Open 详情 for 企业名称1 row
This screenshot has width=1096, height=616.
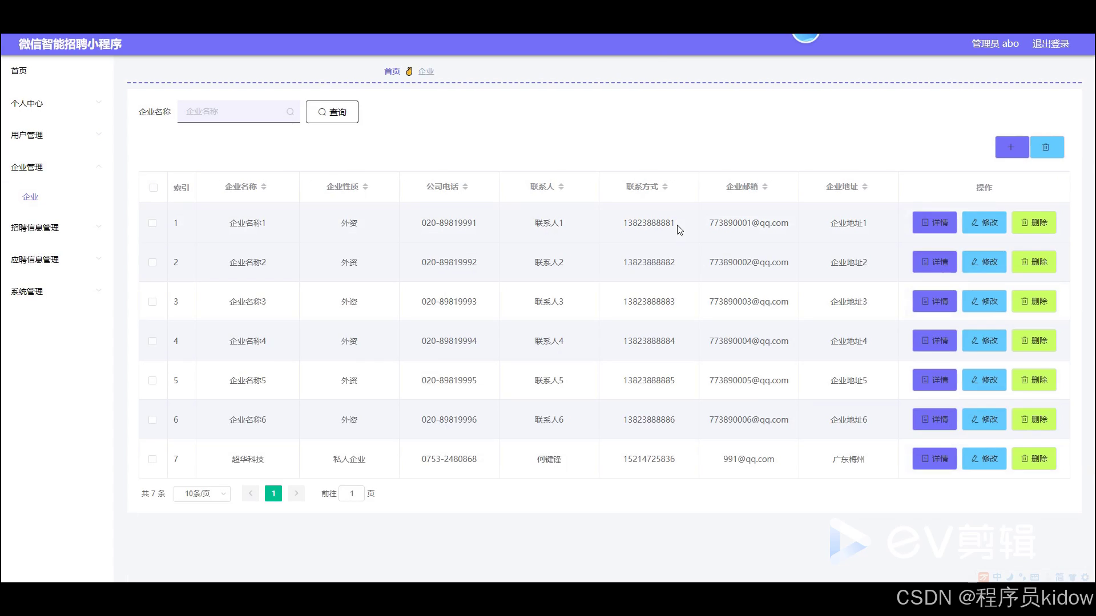click(x=934, y=222)
